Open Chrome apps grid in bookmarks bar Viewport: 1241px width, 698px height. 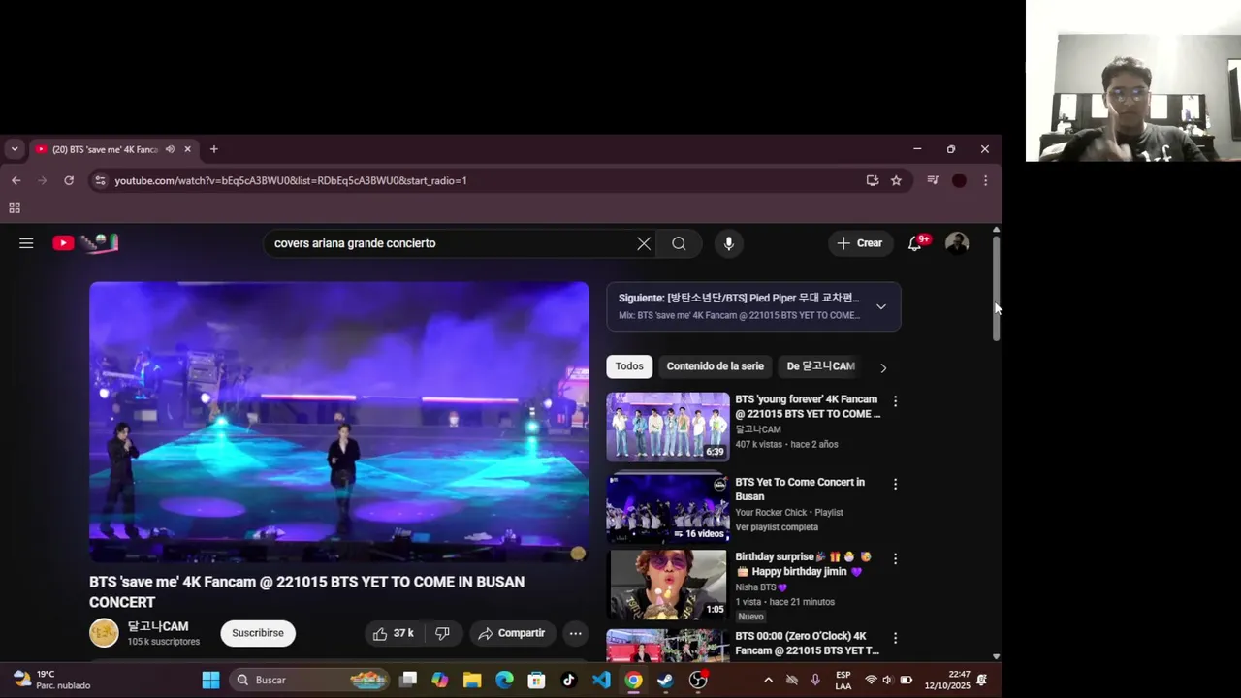[x=15, y=207]
